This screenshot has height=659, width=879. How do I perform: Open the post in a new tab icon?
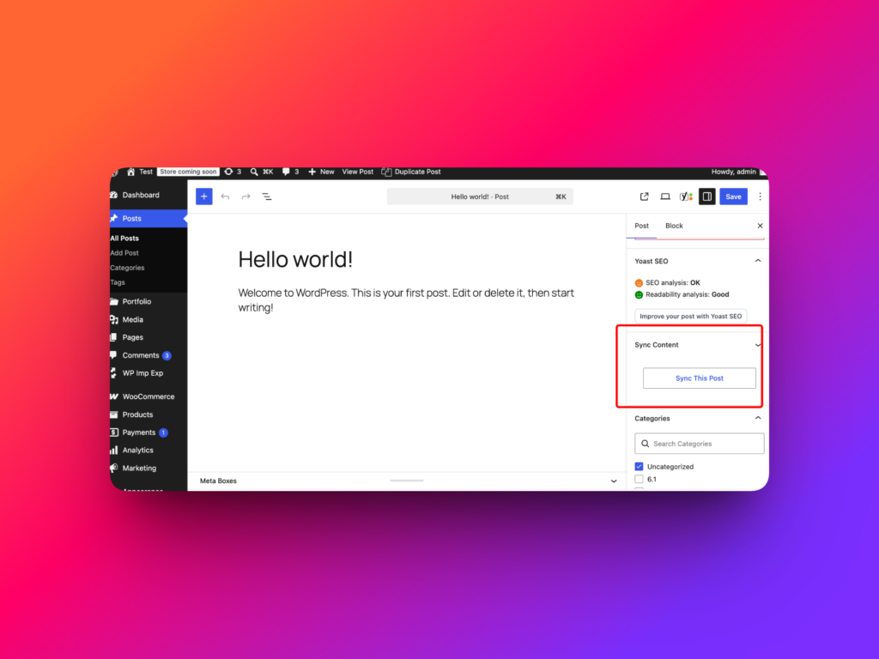pos(644,196)
